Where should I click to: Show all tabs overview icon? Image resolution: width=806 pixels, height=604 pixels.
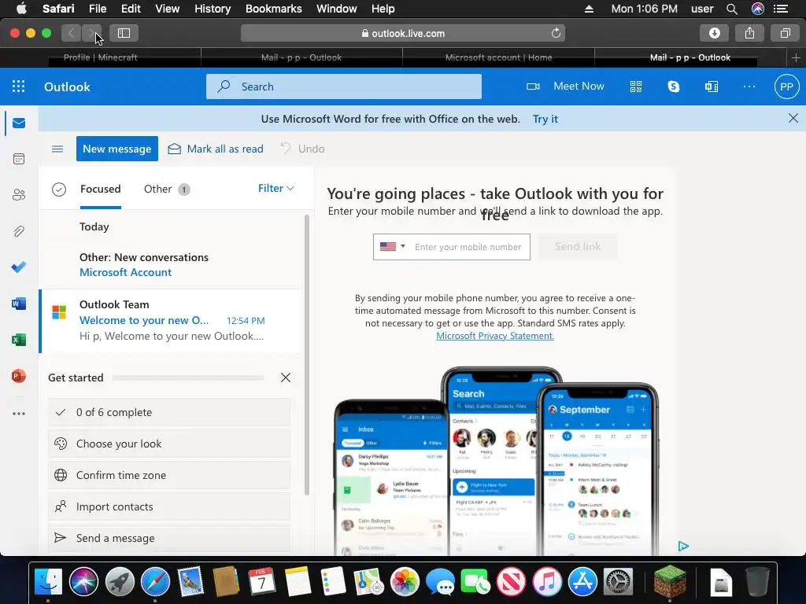(x=786, y=33)
